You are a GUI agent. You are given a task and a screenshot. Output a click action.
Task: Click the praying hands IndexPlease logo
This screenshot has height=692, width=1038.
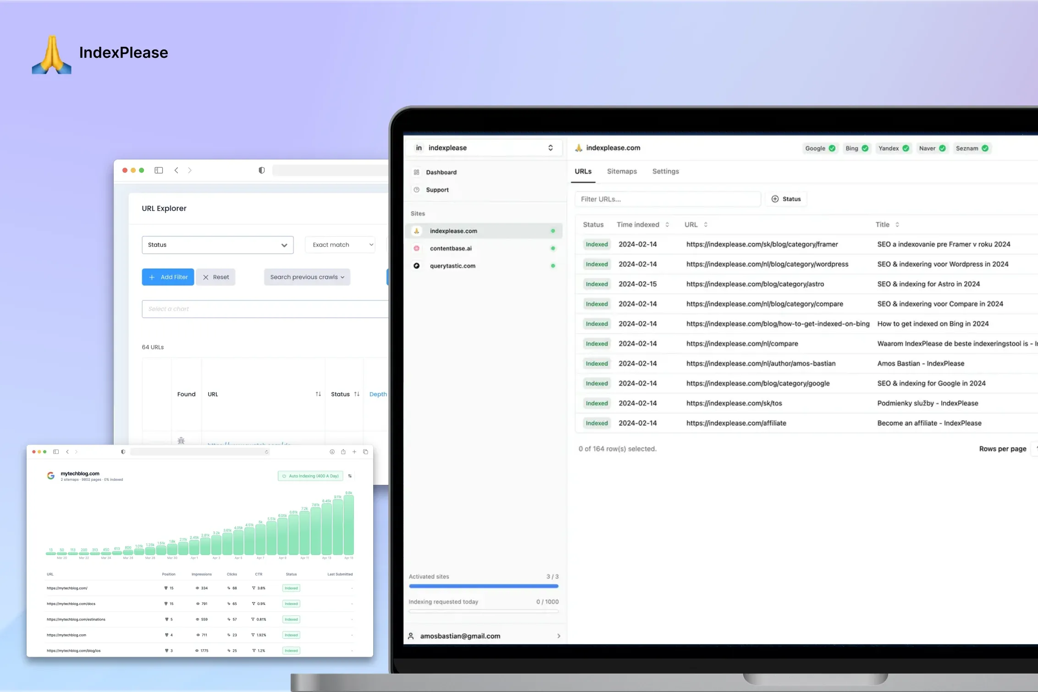(52, 55)
